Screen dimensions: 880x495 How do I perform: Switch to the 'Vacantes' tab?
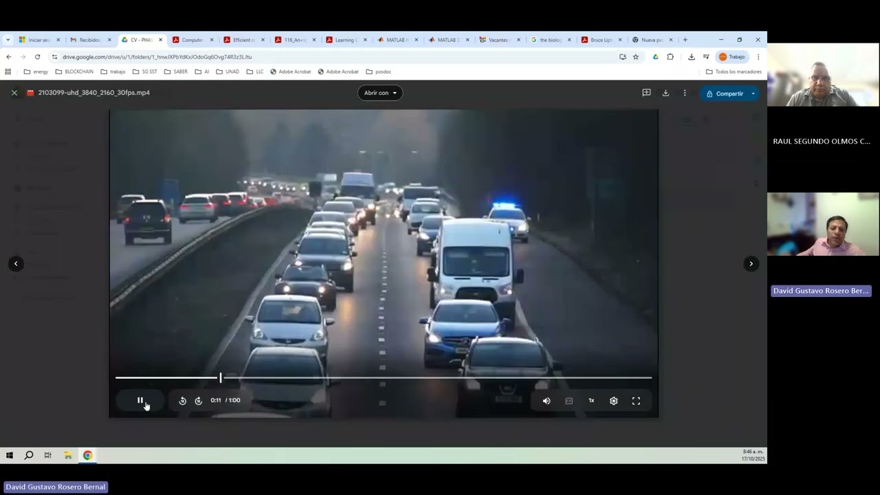498,40
